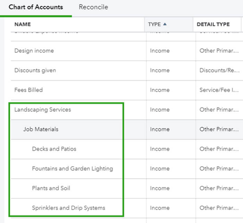Screen dimensions: 243x223
Task: Sort by the NAME column header
Action: click(23, 24)
